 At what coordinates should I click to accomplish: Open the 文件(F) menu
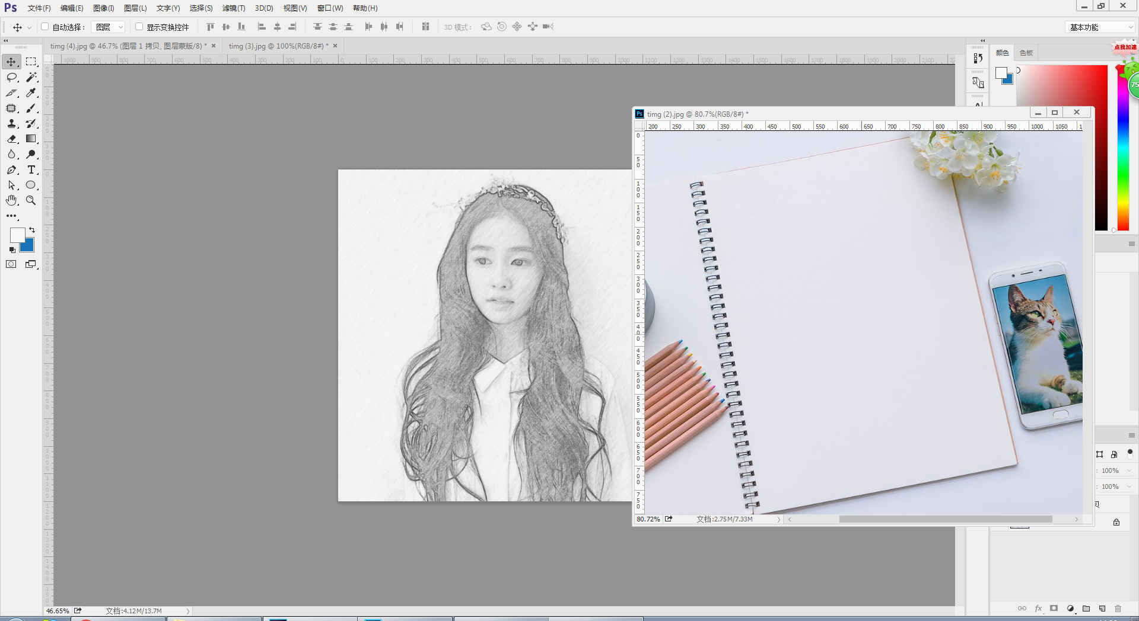[x=39, y=8]
